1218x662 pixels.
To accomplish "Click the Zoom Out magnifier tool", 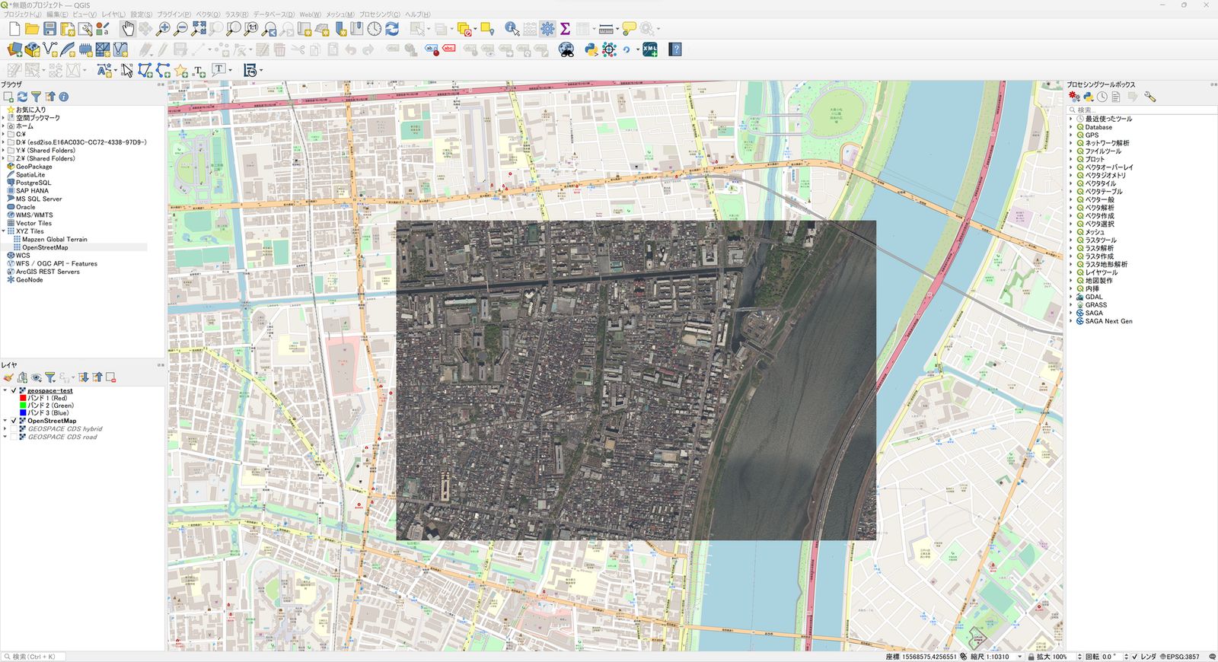I will [x=180, y=29].
